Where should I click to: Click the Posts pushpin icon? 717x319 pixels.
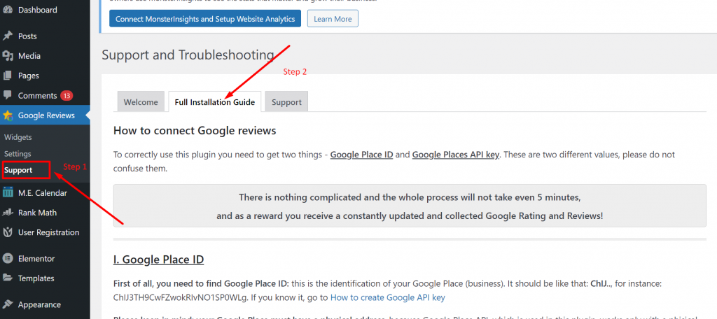point(7,36)
